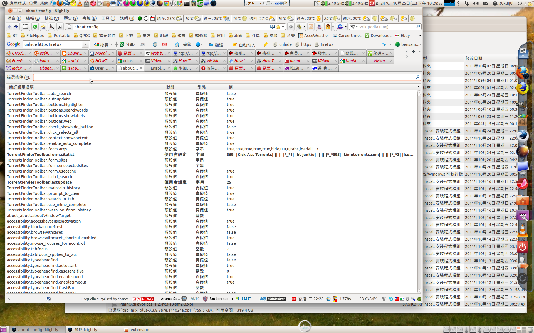Screen dimensions: 534x333
Task: Open new tab with plus button
Action: pyautogui.click(x=414, y=52)
